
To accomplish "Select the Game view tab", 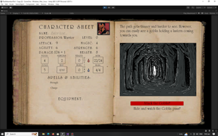I will [x=4, y=11].
